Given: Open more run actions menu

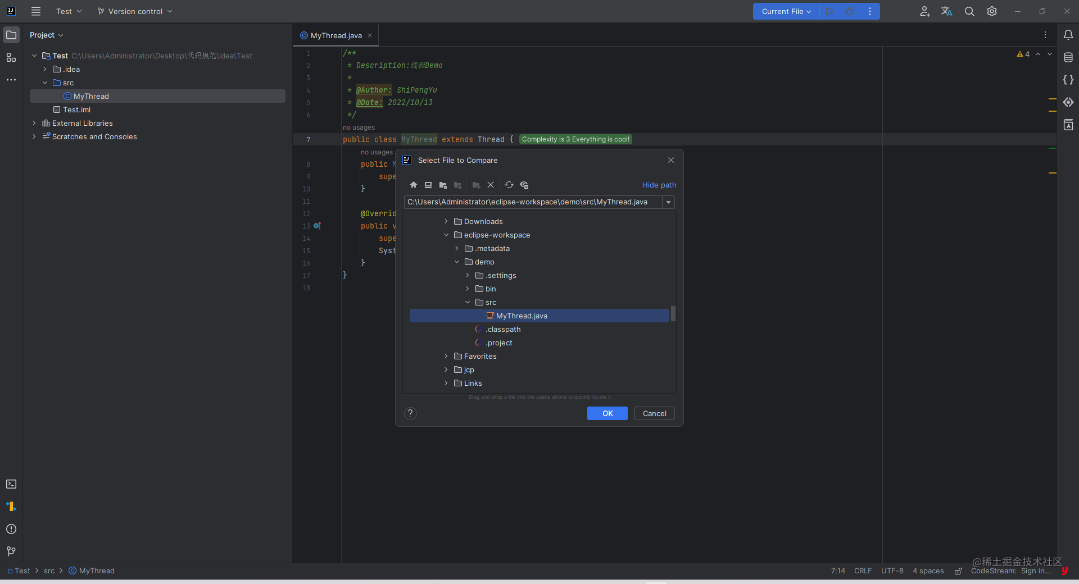Looking at the screenshot, I should 870,11.
